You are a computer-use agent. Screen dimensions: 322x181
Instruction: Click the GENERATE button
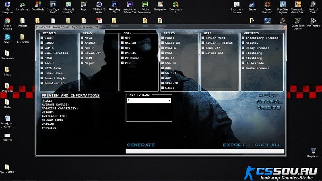click(140, 145)
